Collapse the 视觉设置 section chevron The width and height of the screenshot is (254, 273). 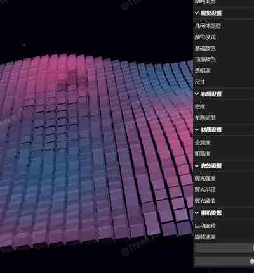197,13
